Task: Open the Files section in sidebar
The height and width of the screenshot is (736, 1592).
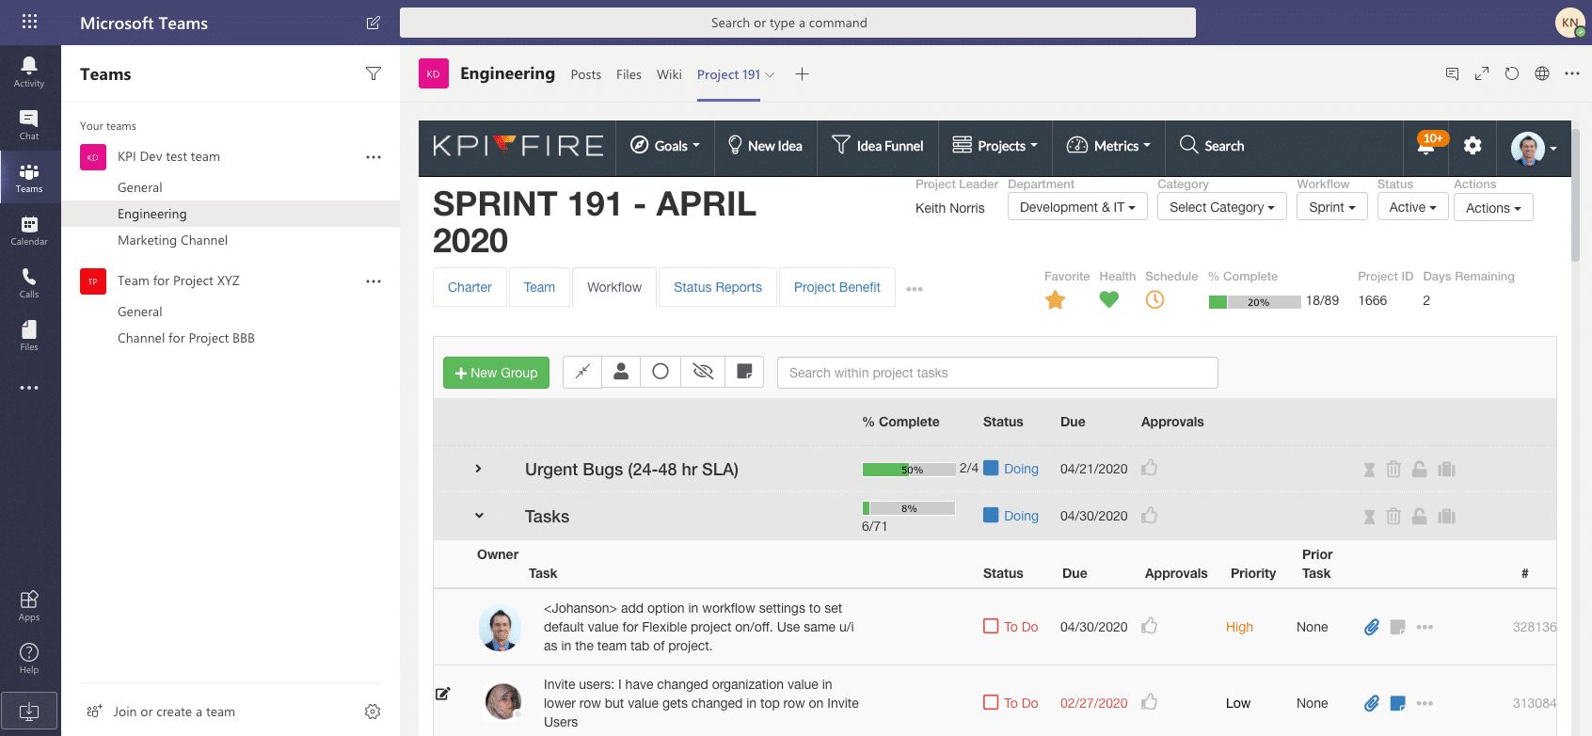Action: point(29,335)
